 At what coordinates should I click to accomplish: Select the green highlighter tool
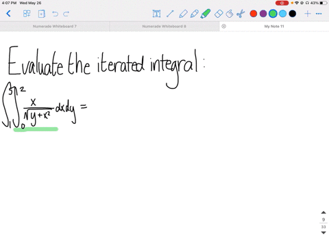(x=205, y=14)
